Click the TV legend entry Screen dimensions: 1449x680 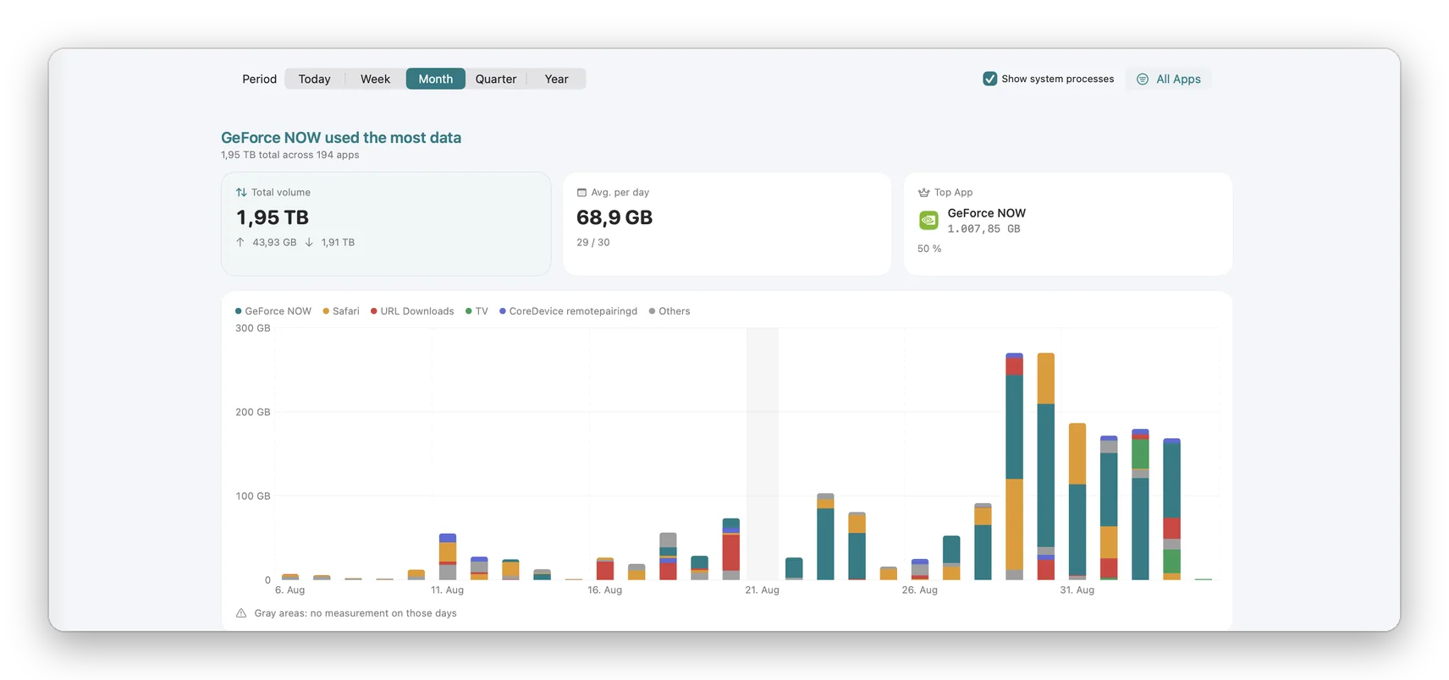click(477, 311)
